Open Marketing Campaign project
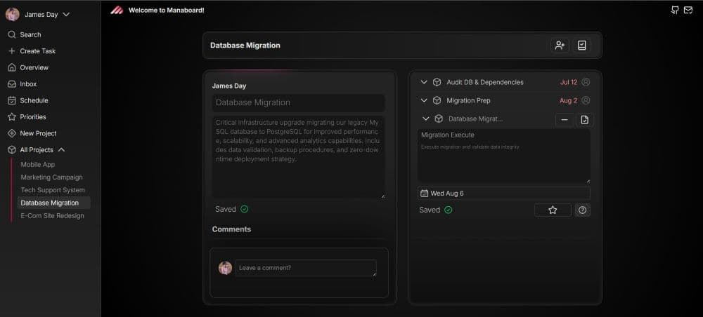The image size is (703, 317). (x=51, y=177)
